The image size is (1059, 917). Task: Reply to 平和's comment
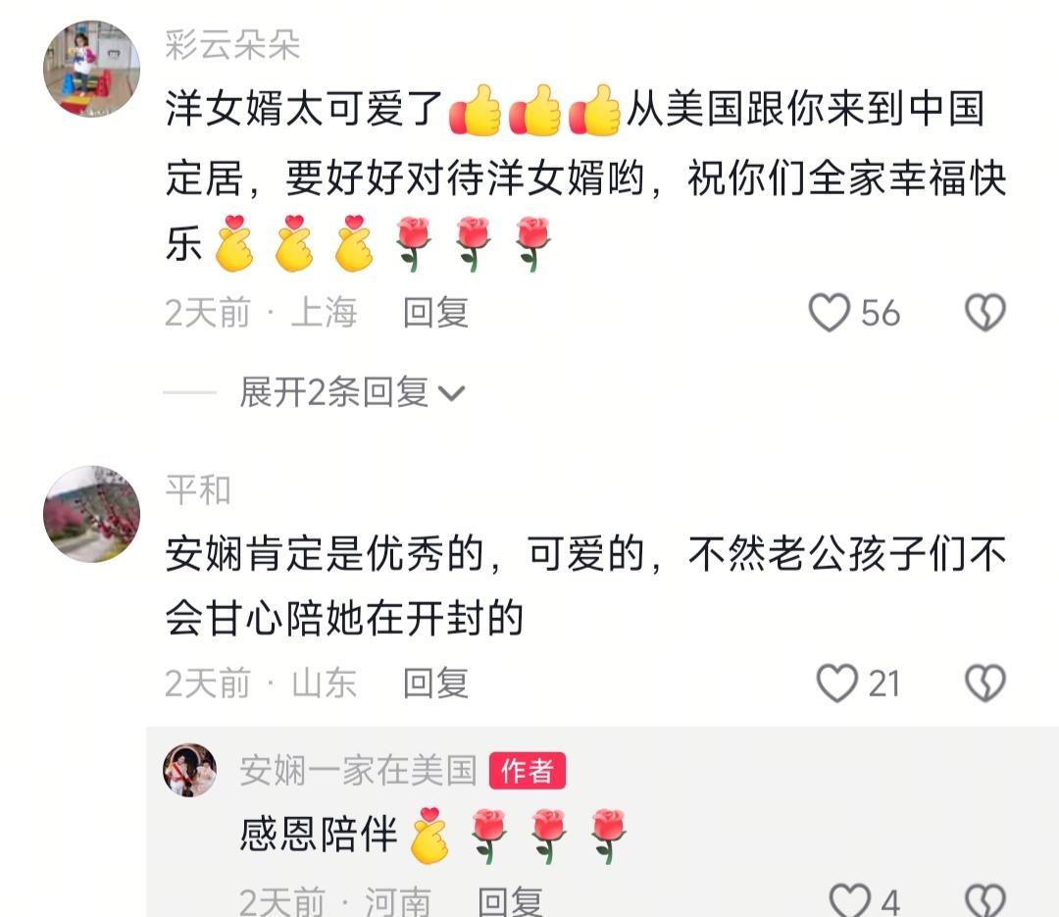point(435,684)
